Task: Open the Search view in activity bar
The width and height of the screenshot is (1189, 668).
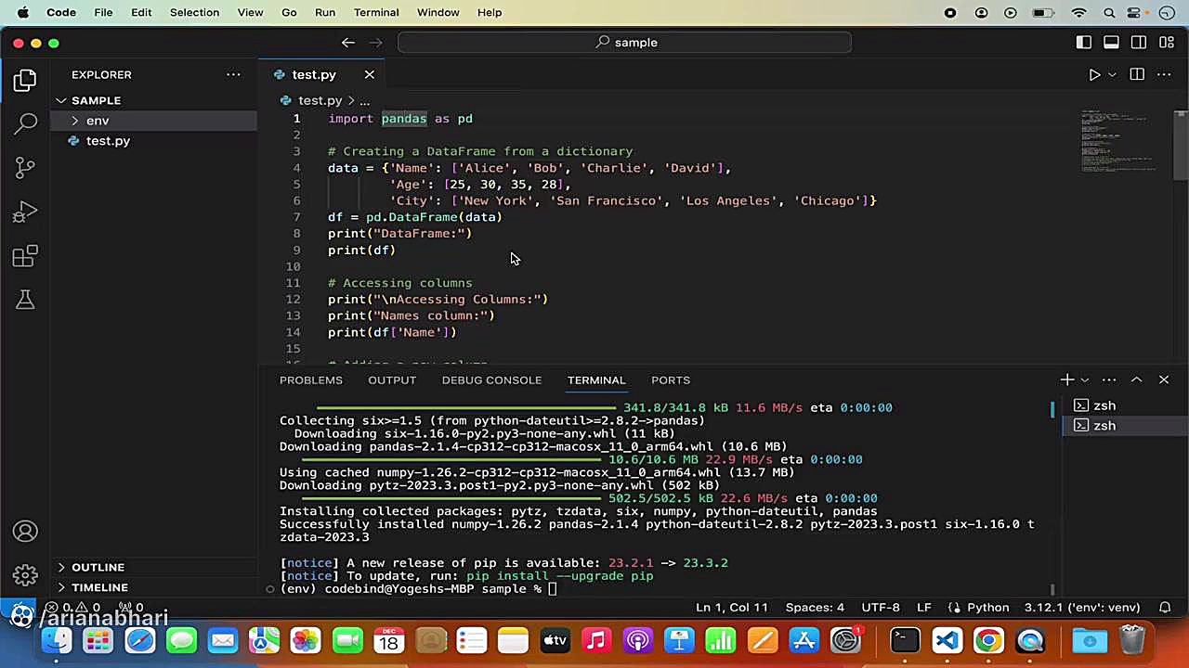Action: pos(25,122)
